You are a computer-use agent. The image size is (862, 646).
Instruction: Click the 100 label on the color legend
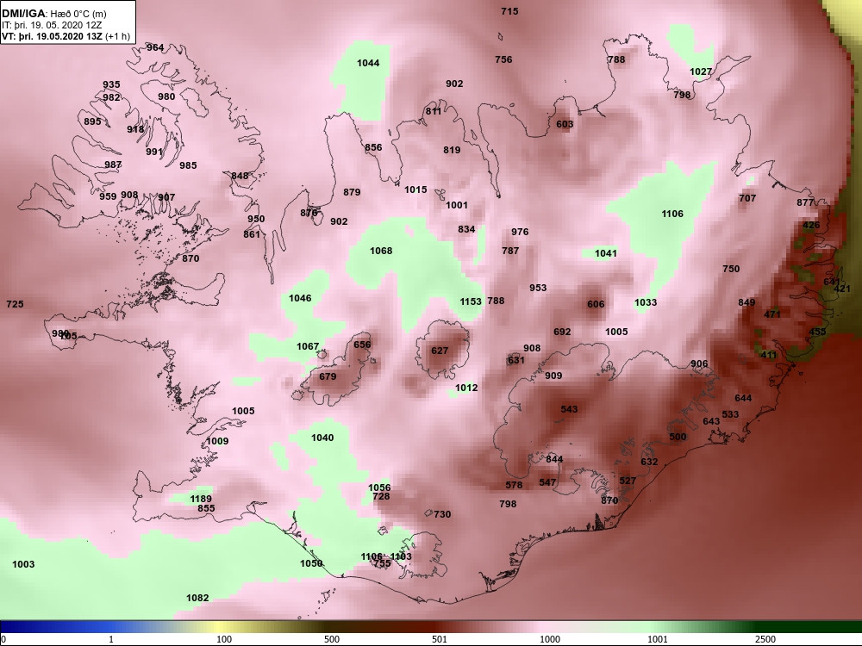pyautogui.click(x=224, y=639)
